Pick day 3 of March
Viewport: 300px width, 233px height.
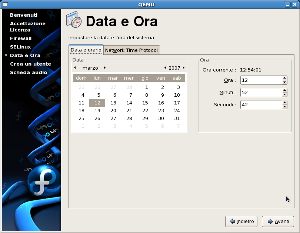coord(178,87)
